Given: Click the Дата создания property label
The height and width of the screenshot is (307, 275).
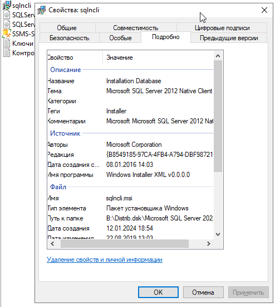Looking at the screenshot, I should (68, 228).
